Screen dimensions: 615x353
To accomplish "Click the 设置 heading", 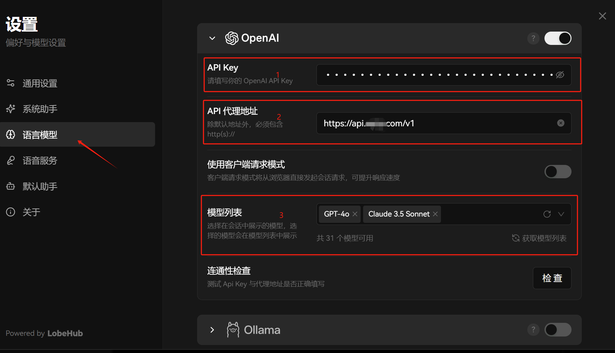I will pyautogui.click(x=22, y=25).
